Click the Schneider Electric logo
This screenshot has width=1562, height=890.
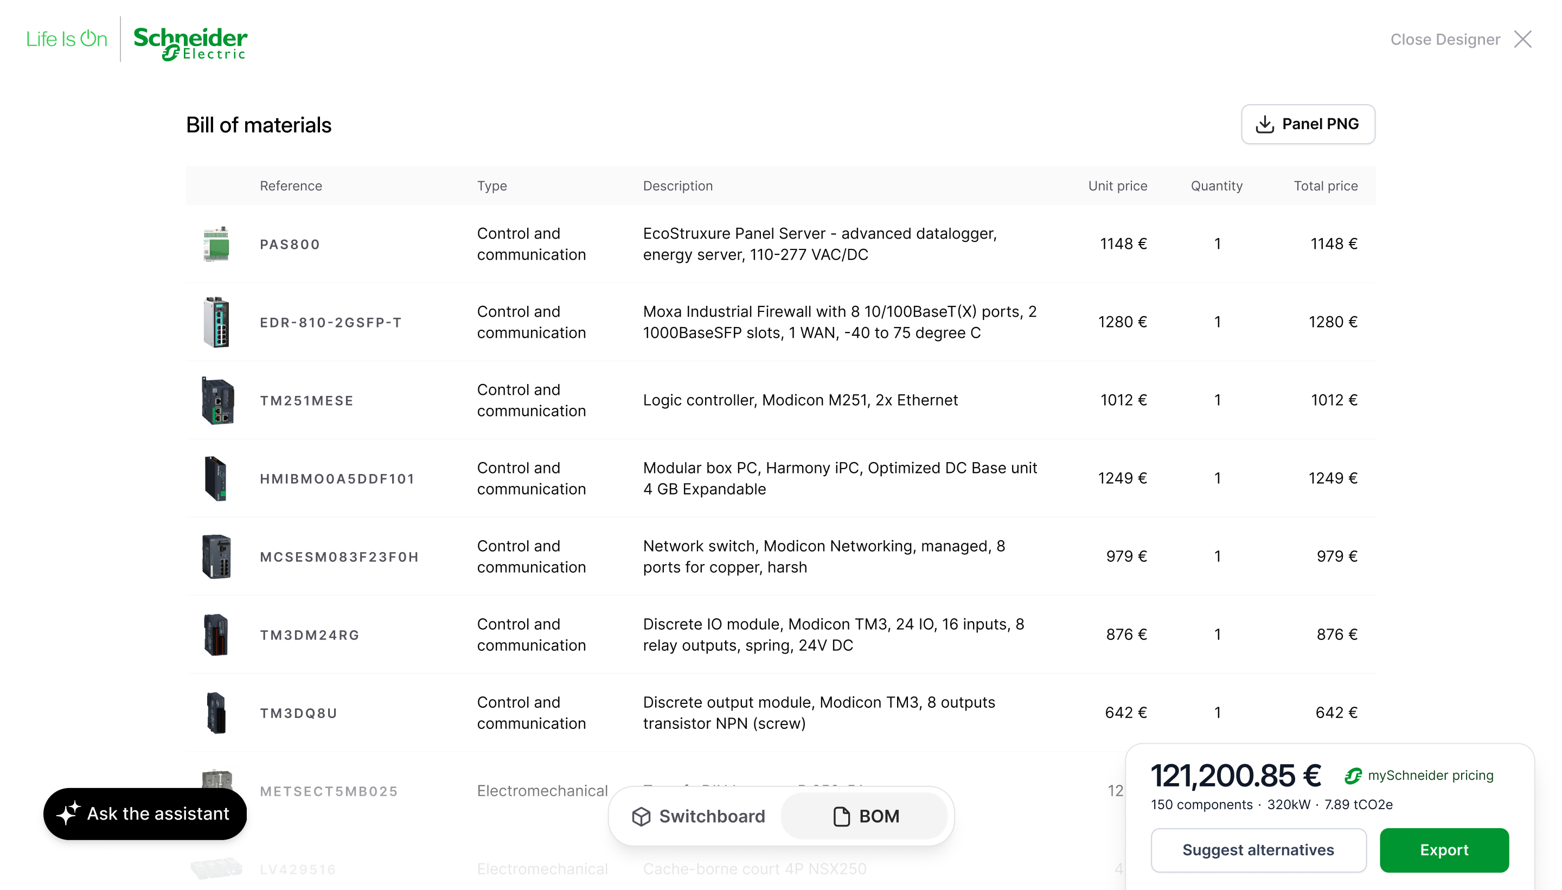pos(190,43)
